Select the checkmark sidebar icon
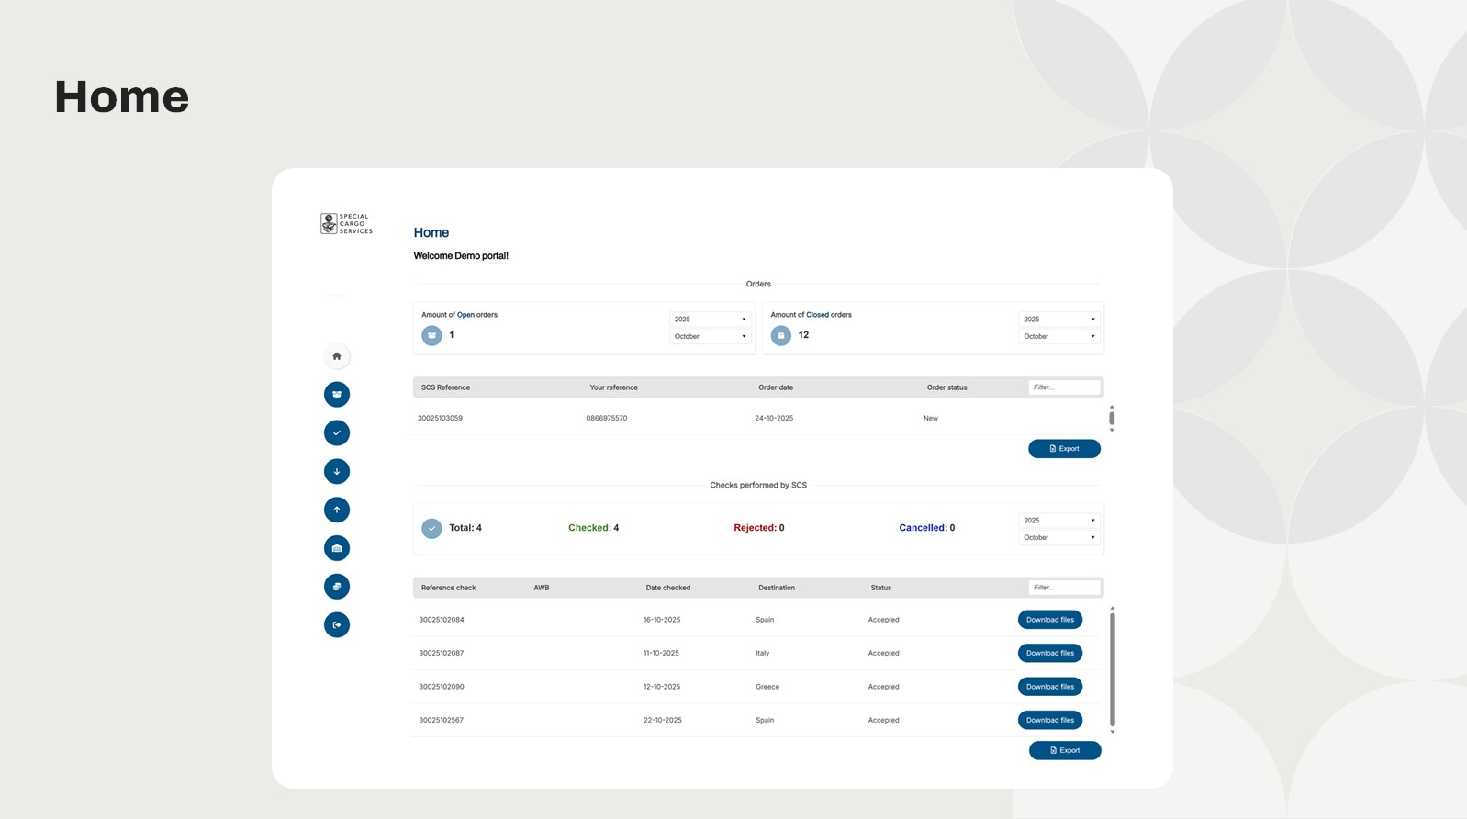Image resolution: width=1467 pixels, height=819 pixels. (337, 433)
